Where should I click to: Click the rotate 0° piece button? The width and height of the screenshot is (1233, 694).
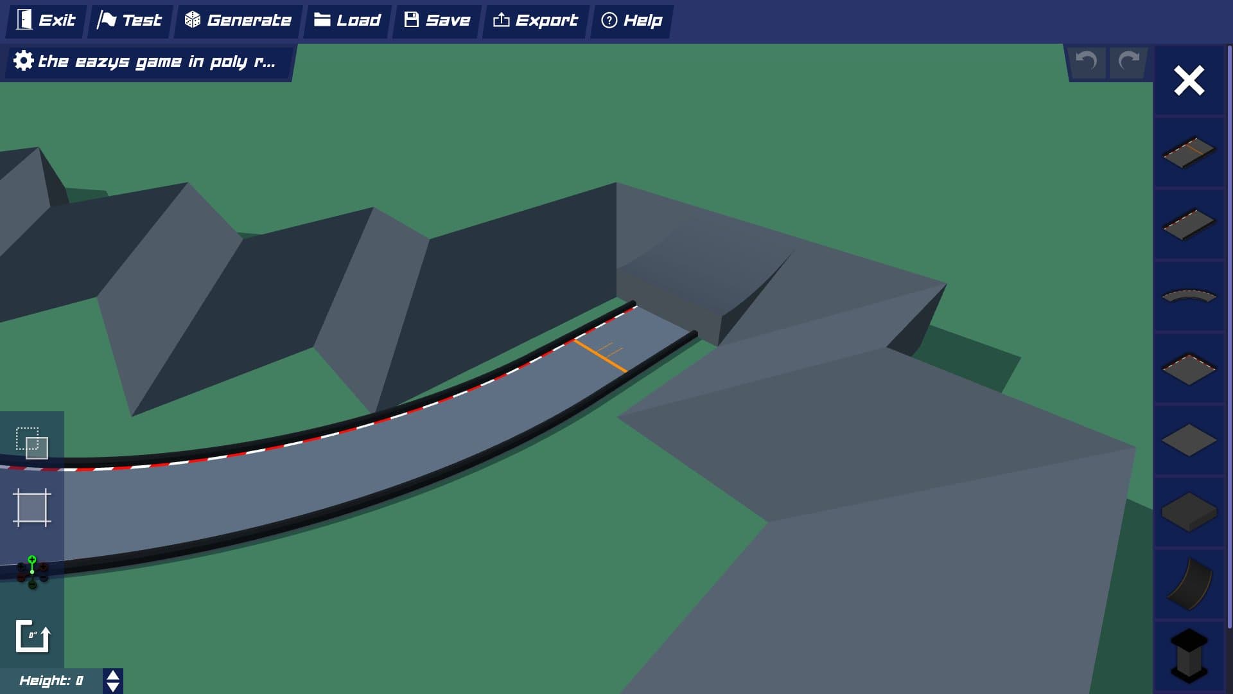31,636
